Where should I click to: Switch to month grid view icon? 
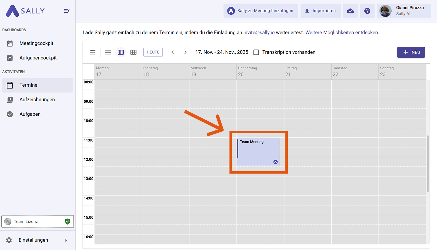point(133,52)
